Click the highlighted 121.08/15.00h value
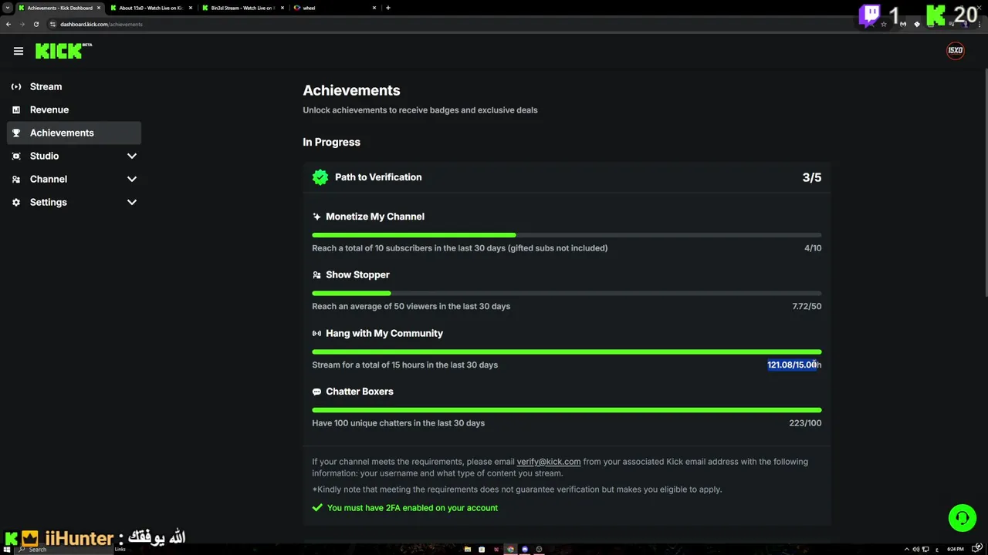The height and width of the screenshot is (555, 988). tap(794, 365)
